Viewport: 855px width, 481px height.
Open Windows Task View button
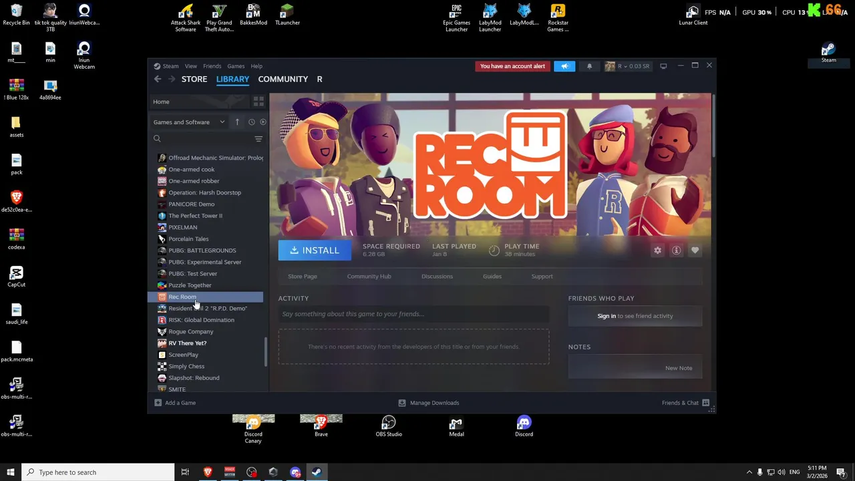185,472
